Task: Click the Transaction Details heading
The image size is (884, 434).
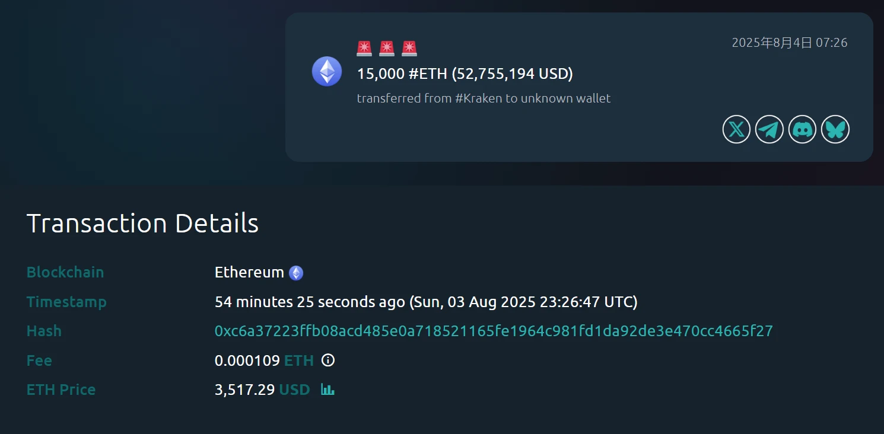Action: [142, 224]
